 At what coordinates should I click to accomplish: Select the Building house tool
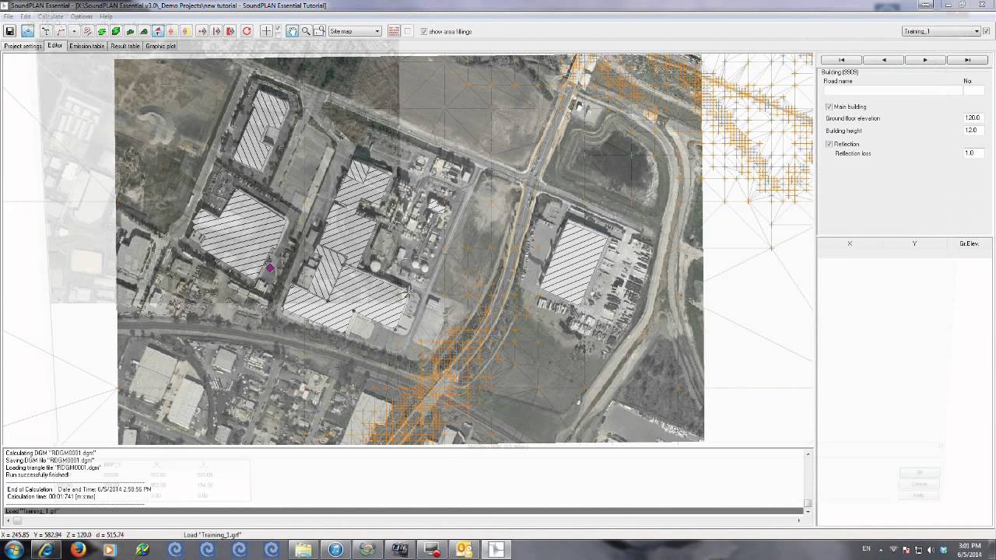[x=158, y=31]
